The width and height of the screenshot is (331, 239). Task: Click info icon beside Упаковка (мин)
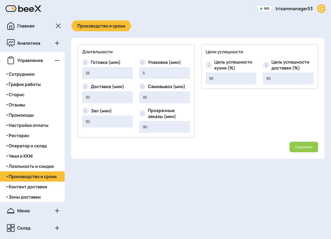pos(142,62)
